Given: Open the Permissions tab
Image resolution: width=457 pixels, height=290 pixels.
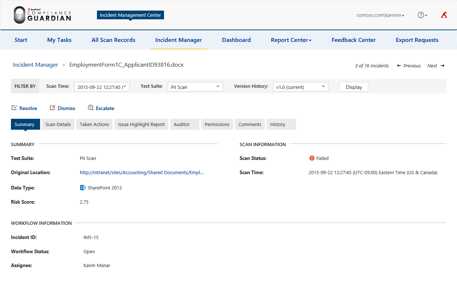Looking at the screenshot, I should coord(217,124).
